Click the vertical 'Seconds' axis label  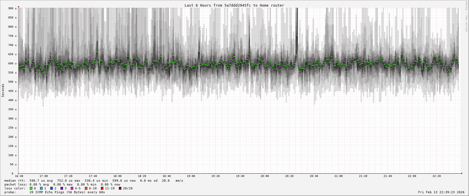3,91
